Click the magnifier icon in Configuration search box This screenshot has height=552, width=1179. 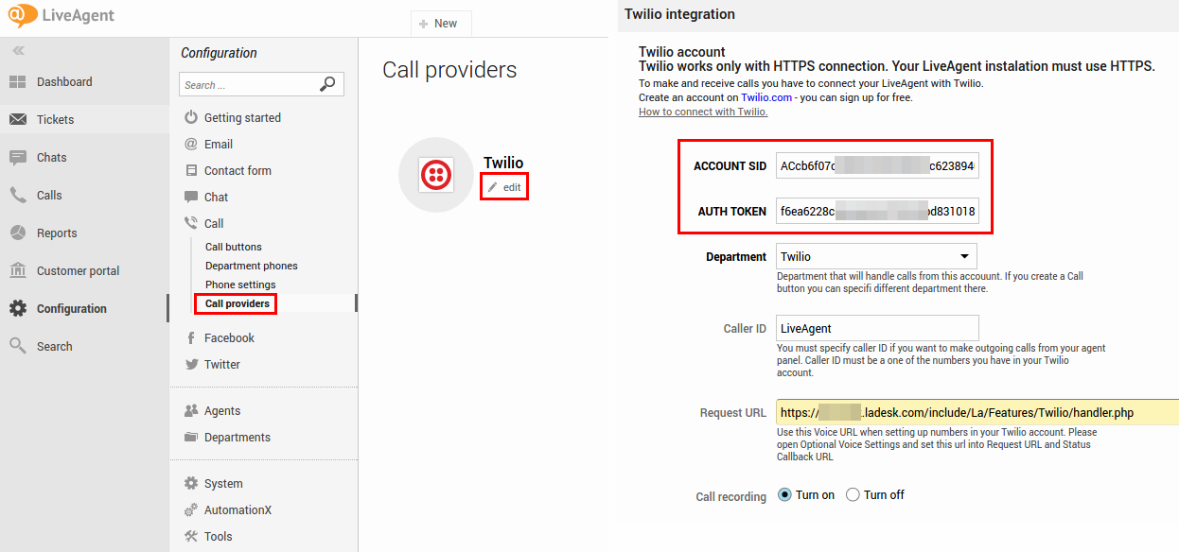tap(327, 84)
